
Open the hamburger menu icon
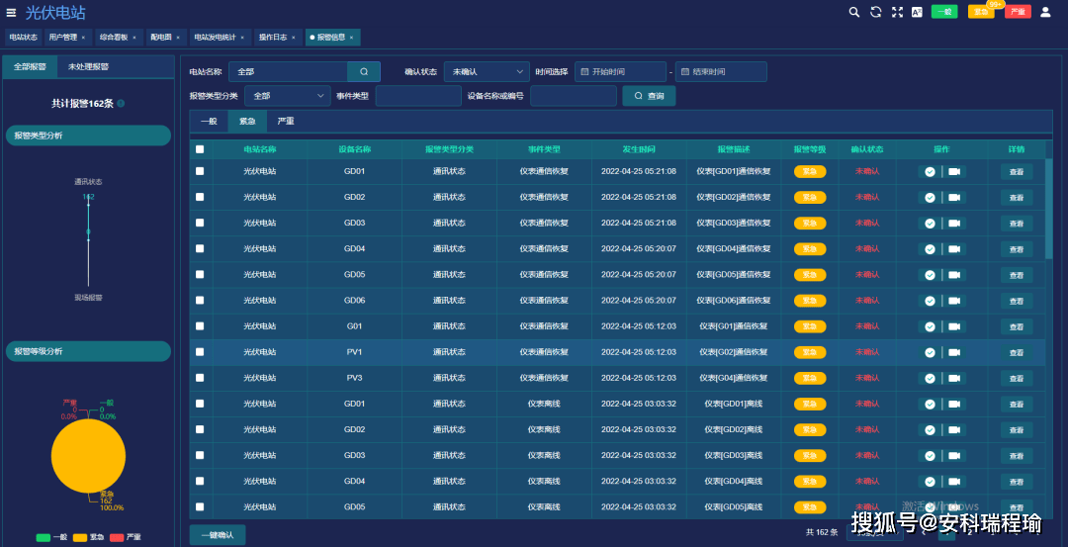point(11,12)
